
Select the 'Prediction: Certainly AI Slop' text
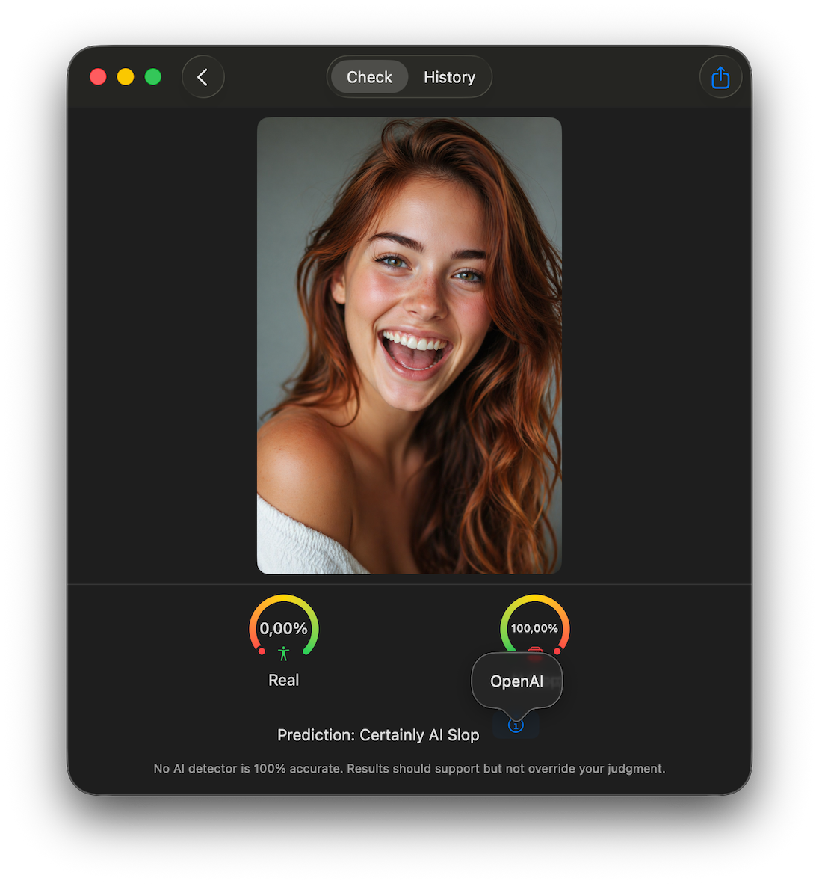378,735
